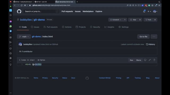Open git-demo repository title link
Viewport: 170px width, 95px height.
39,20
